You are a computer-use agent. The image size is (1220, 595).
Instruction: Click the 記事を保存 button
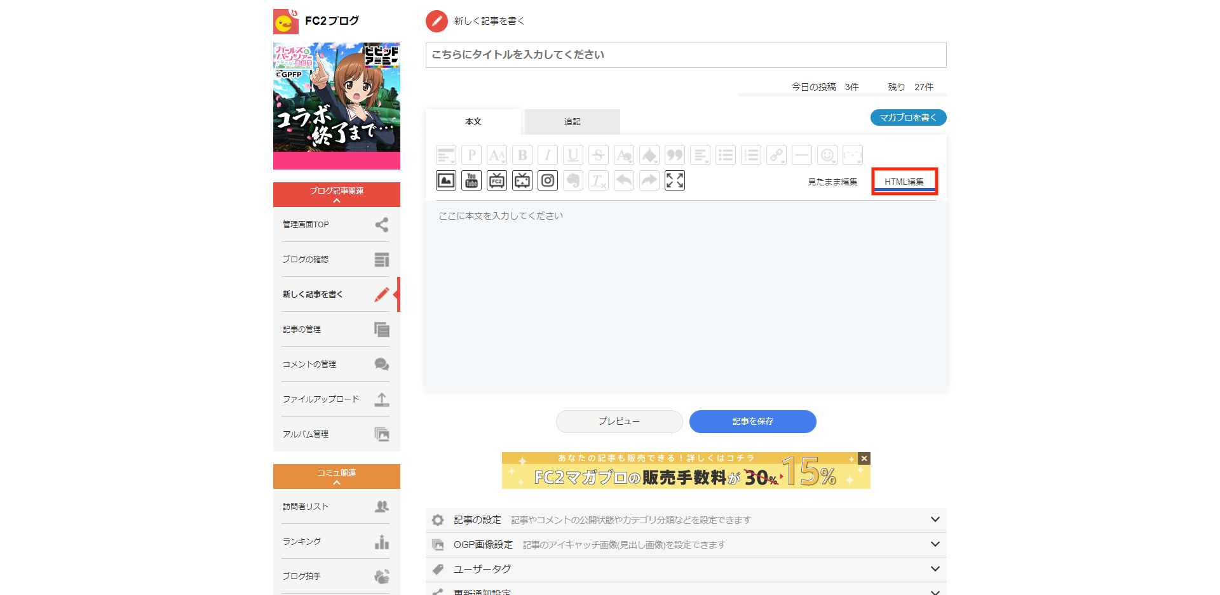point(753,422)
